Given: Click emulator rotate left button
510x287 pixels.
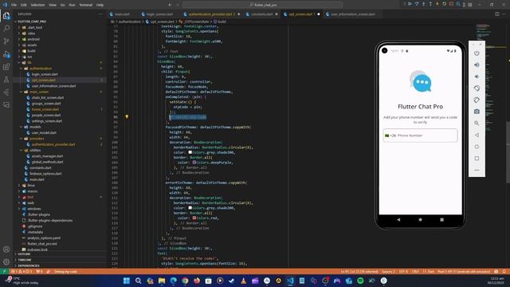Looking at the screenshot, I should (x=477, y=88).
